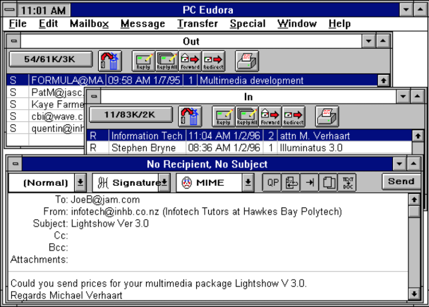Image resolution: width=429 pixels, height=307 pixels.
Task: Open the PC Eudora system control menu
Action: pyautogui.click(x=9, y=10)
